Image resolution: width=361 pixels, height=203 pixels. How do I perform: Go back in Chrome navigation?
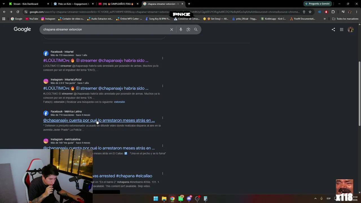(x=4, y=12)
